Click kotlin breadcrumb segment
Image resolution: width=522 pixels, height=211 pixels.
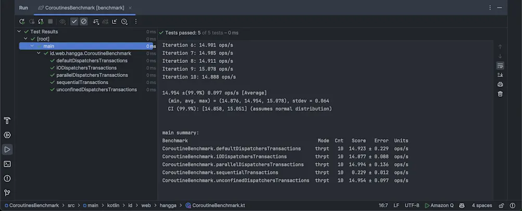pyautogui.click(x=113, y=205)
